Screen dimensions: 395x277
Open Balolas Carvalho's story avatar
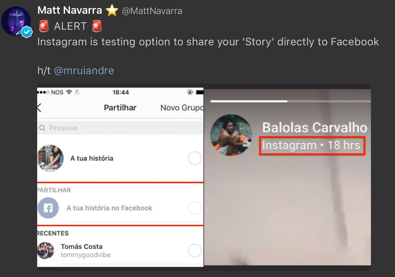(x=231, y=135)
